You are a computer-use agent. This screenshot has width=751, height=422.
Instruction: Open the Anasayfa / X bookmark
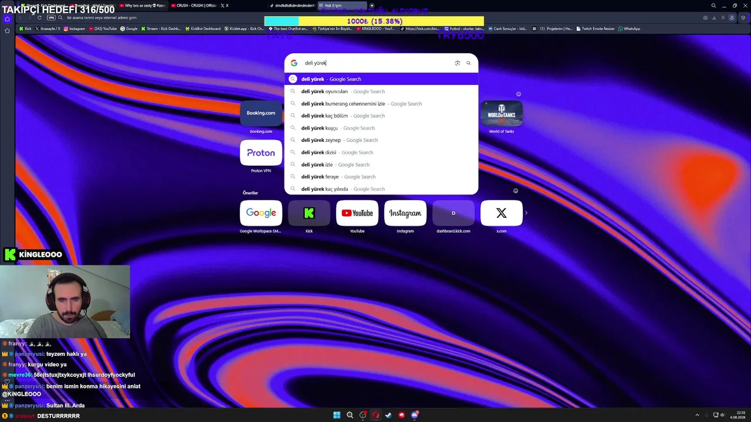click(48, 29)
